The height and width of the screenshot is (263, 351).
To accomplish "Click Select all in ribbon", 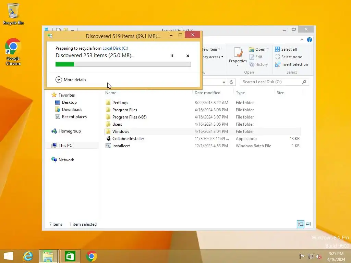I will pos(286,49).
